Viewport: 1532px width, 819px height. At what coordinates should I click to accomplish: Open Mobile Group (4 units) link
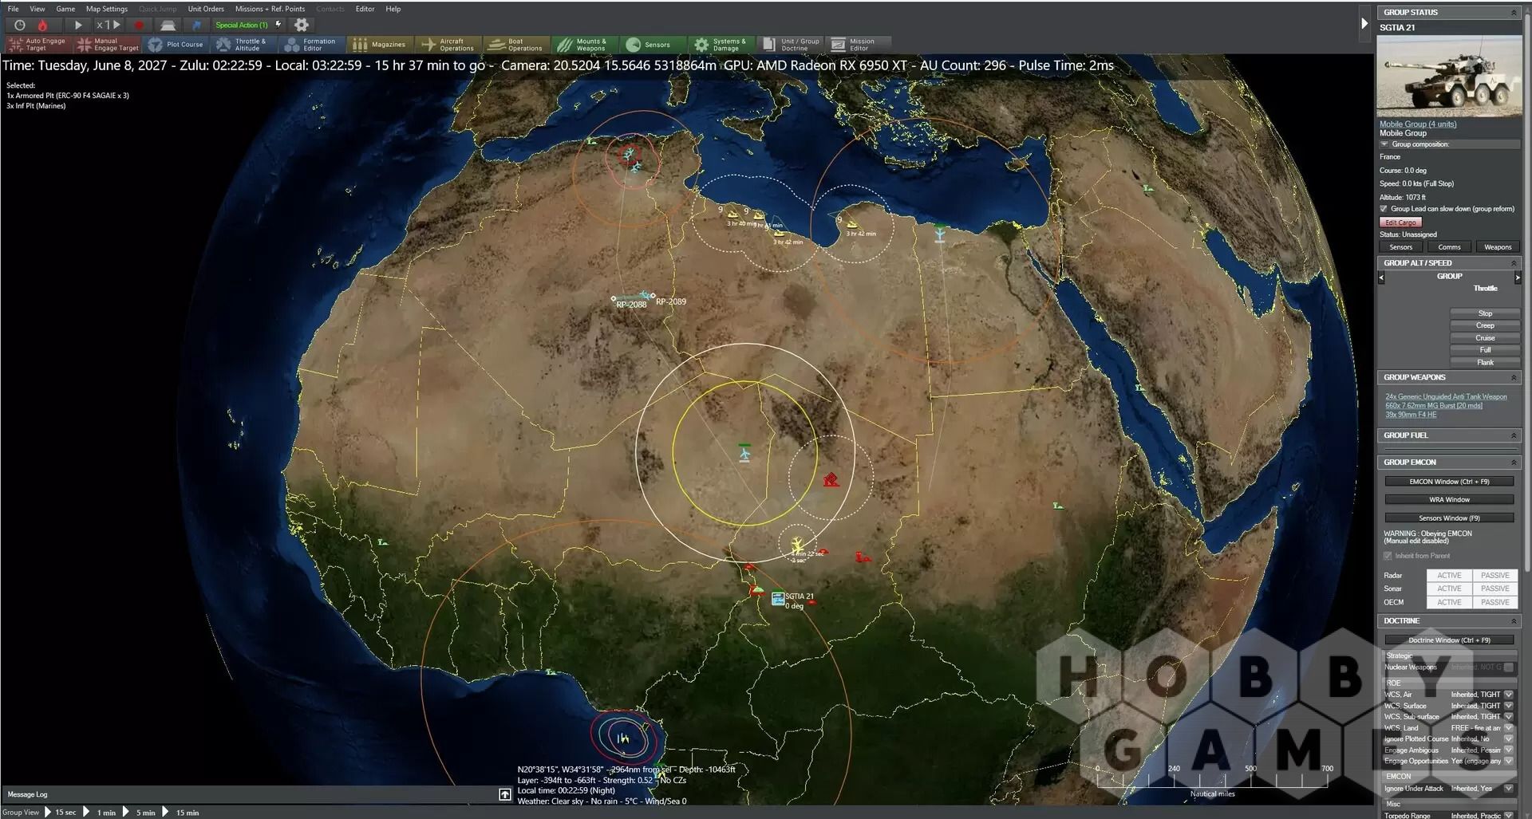(x=1418, y=124)
